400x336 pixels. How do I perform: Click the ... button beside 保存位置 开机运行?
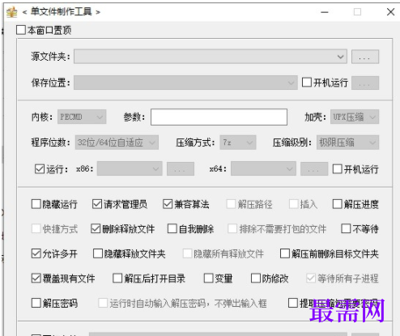click(x=365, y=83)
